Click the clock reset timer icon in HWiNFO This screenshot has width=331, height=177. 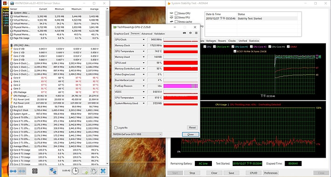point(75,171)
